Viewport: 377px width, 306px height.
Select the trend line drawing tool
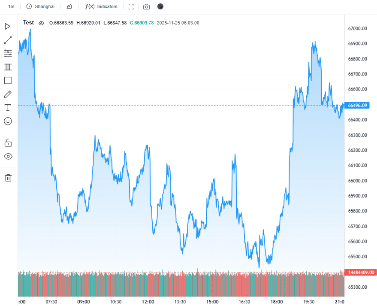point(8,40)
